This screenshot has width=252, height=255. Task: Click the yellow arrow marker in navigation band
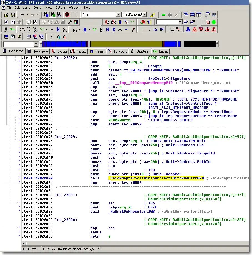coord(77,43)
